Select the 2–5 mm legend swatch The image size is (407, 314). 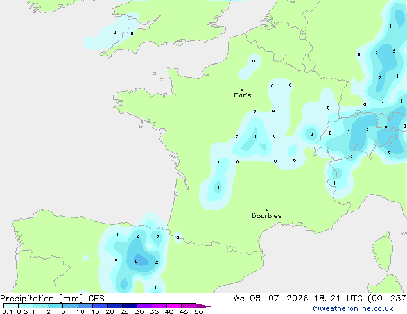(55, 306)
